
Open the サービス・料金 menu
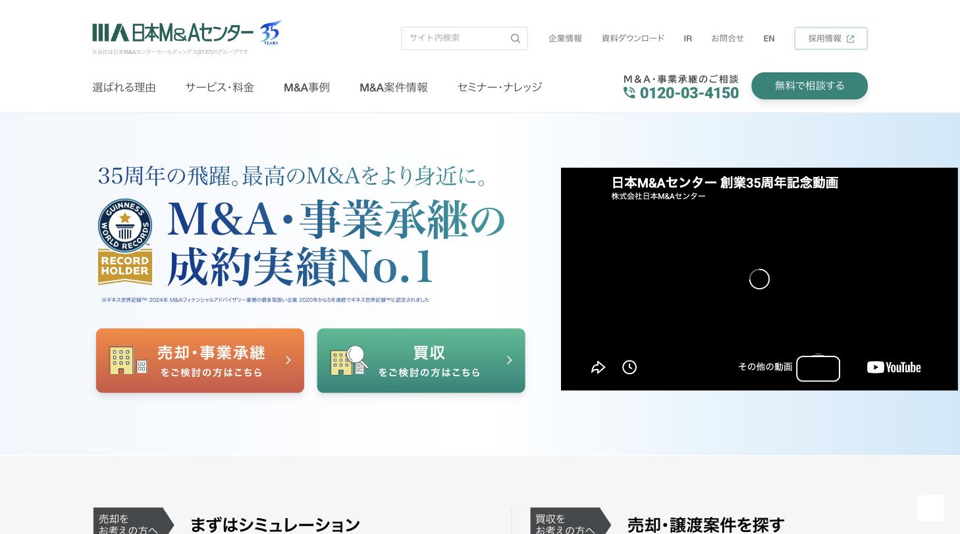(219, 87)
